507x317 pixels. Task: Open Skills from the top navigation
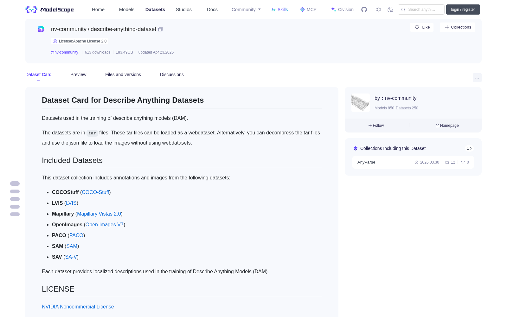pos(279,10)
